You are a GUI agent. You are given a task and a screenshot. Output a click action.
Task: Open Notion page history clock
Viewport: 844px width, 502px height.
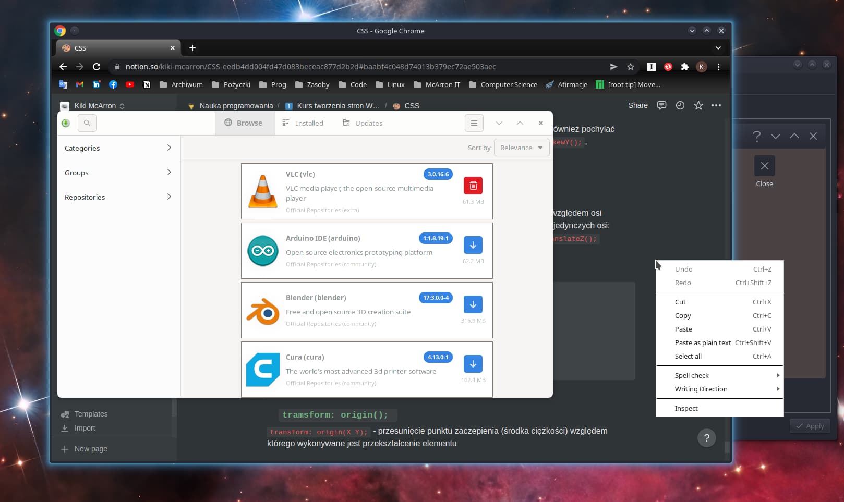coord(680,105)
